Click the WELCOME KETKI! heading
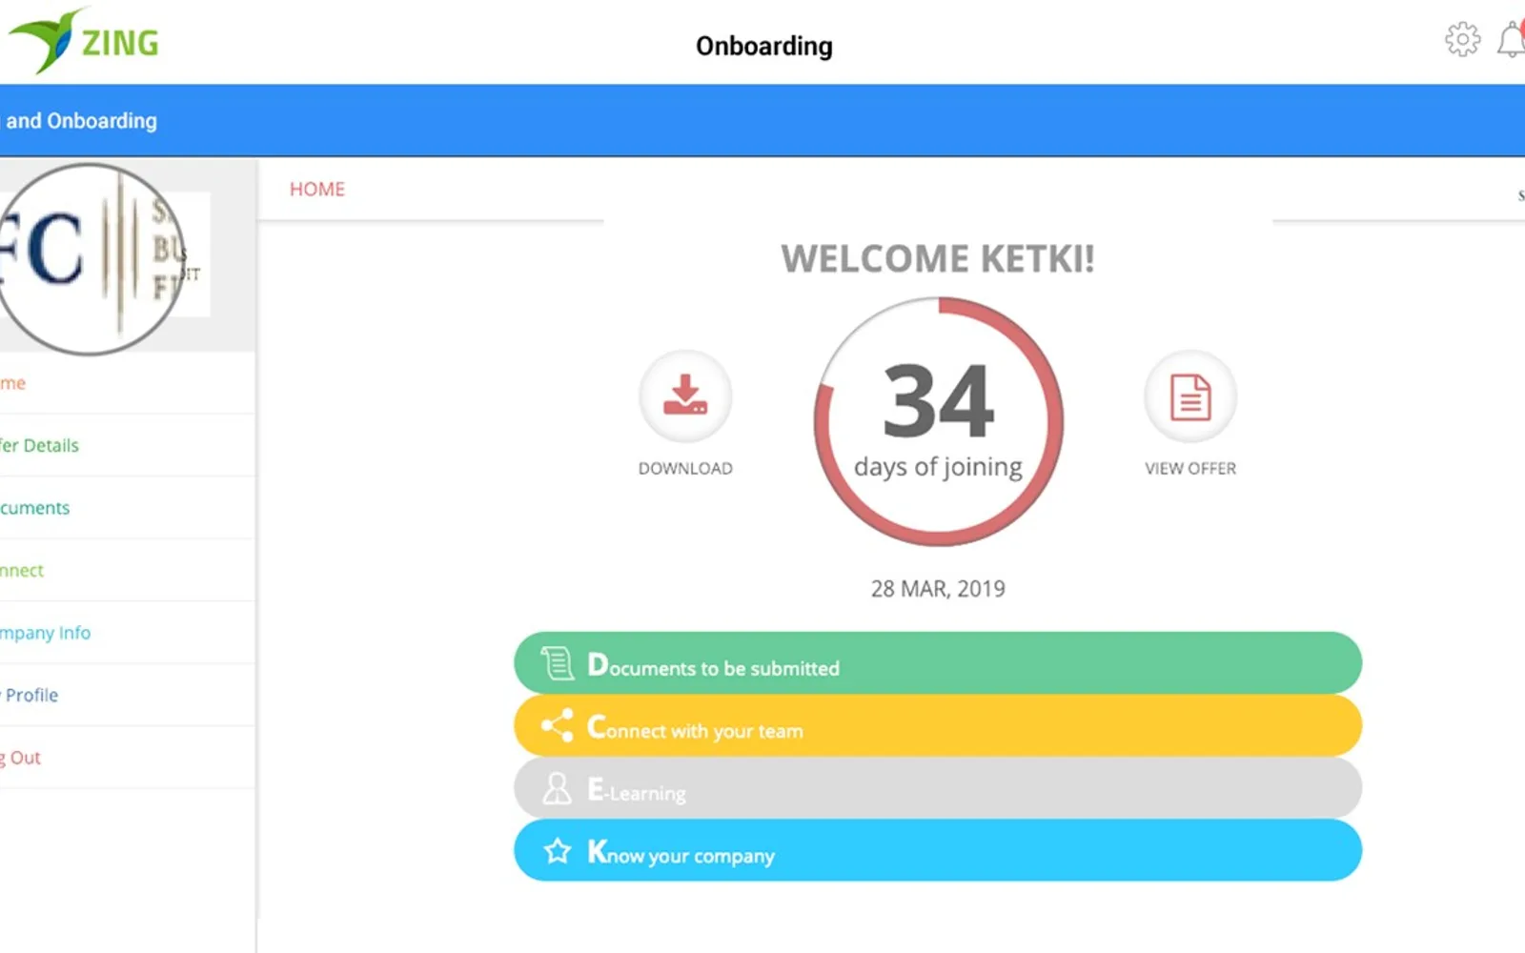 [x=938, y=259]
